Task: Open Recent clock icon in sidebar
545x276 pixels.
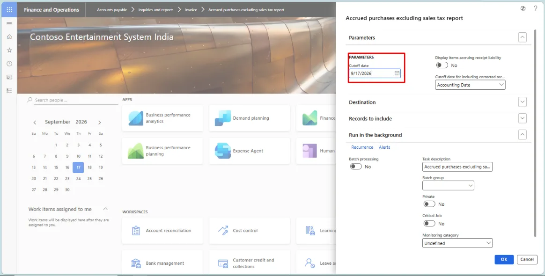Action: 9,64
